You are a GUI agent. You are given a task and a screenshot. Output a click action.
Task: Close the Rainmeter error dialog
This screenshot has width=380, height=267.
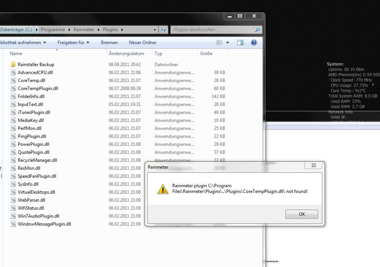click(313, 165)
